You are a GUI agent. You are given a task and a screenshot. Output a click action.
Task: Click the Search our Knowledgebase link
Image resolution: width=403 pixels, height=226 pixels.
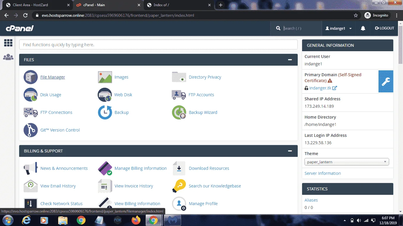tap(215, 186)
